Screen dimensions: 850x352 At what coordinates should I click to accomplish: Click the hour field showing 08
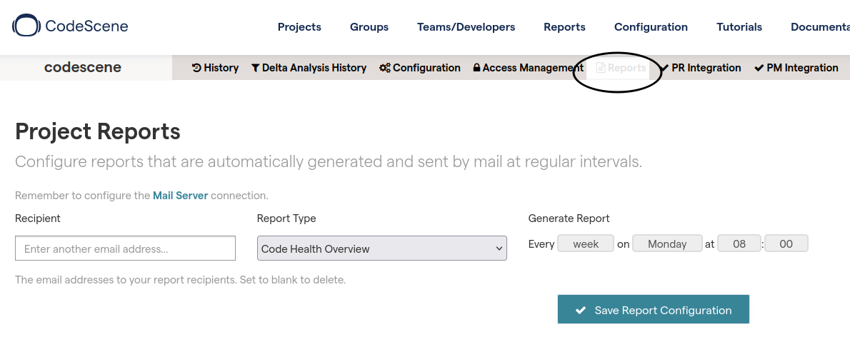point(739,243)
